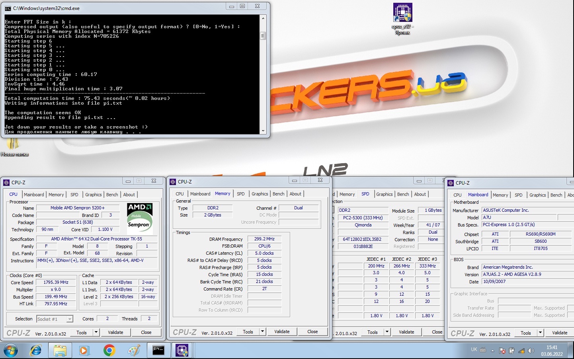Click title icon of the Memory tab CPU-Z window
Screen dimensions: 574x359
(x=173, y=182)
